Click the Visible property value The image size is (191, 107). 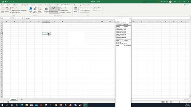click(x=127, y=45)
